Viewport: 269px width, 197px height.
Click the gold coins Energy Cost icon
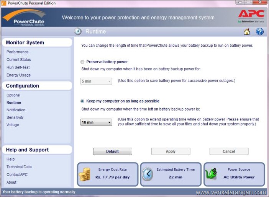(x=85, y=174)
